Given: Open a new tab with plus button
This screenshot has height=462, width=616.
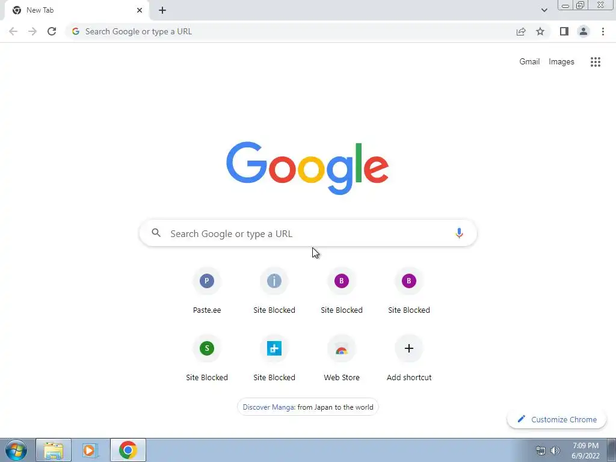Looking at the screenshot, I should 162,10.
